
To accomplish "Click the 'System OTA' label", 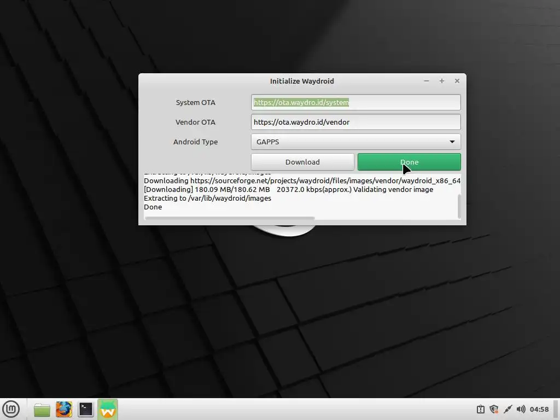I will click(x=196, y=102).
